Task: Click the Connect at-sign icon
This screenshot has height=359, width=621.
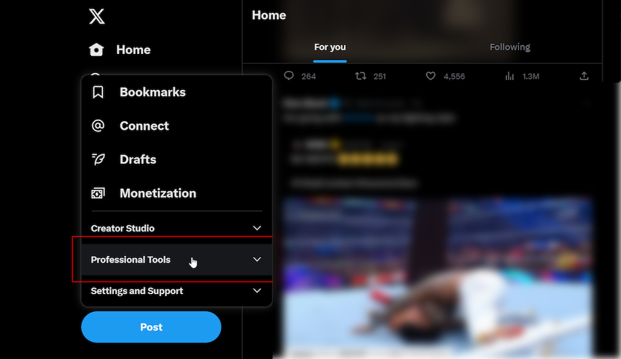Action: click(98, 126)
